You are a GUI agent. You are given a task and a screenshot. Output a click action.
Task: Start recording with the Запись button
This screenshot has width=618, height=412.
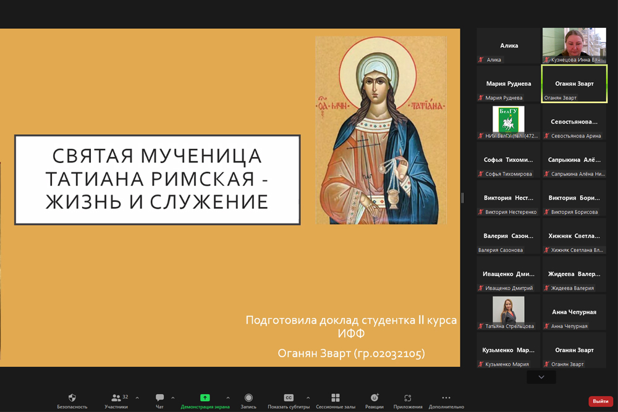click(x=248, y=398)
